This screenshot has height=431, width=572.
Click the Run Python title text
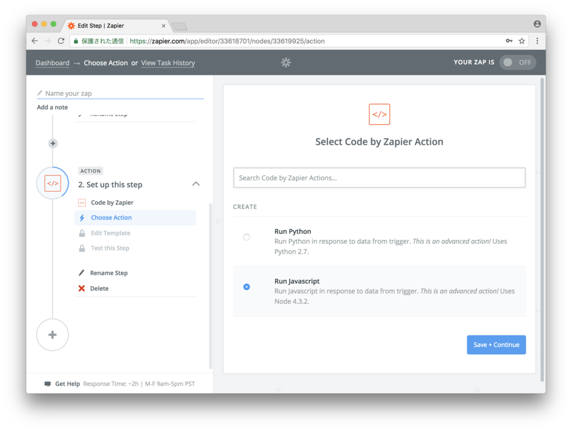(x=293, y=231)
